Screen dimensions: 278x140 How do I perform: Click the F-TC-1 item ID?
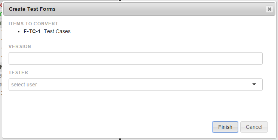32,32
